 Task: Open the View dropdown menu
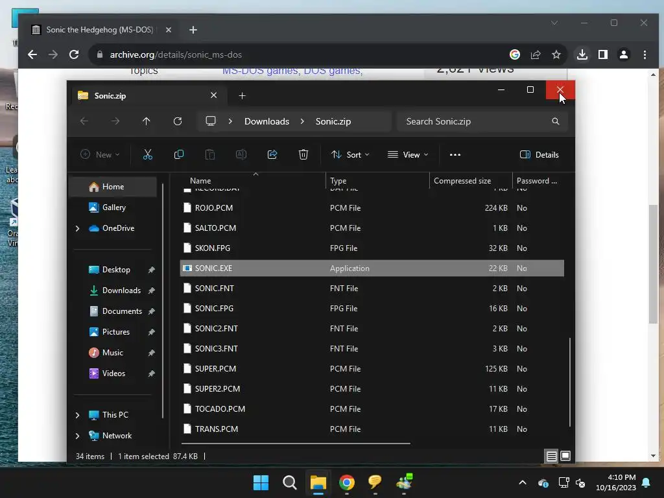408,154
